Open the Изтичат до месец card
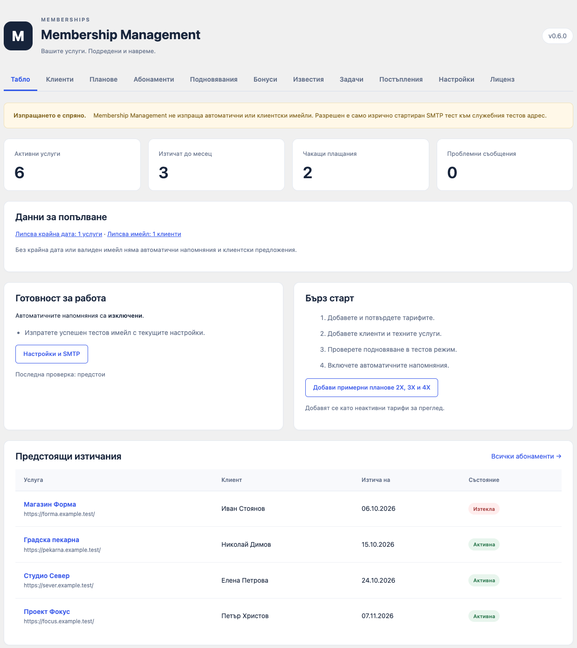 [216, 165]
